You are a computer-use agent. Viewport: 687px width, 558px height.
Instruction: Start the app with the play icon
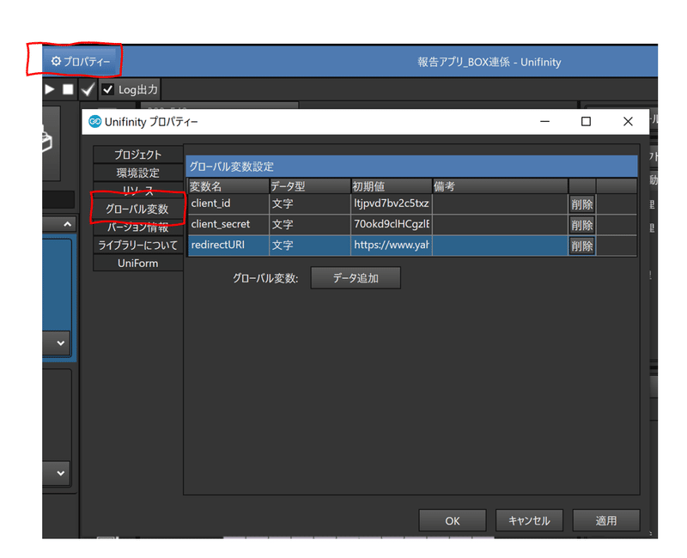50,89
